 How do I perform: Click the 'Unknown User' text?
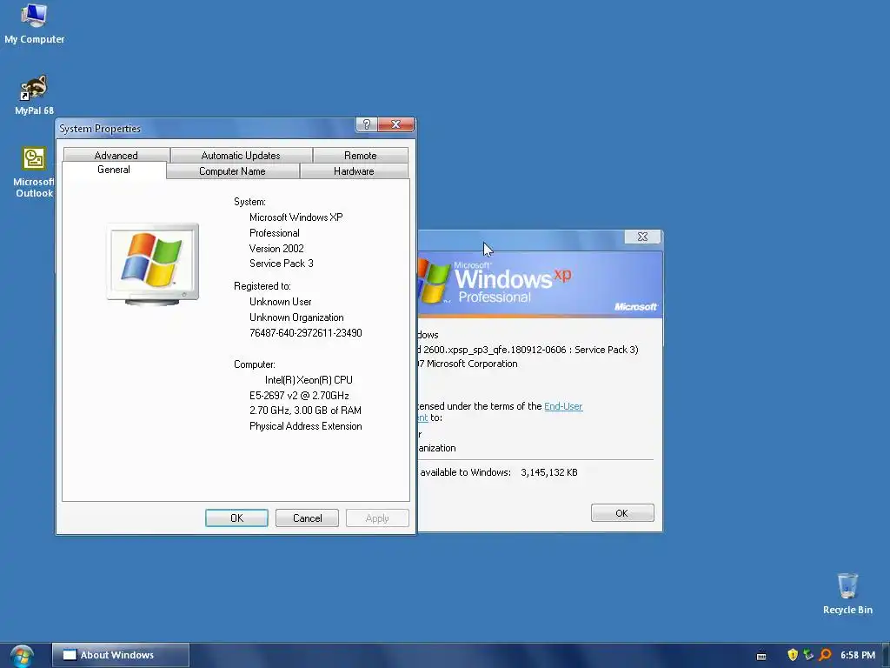pyautogui.click(x=281, y=302)
